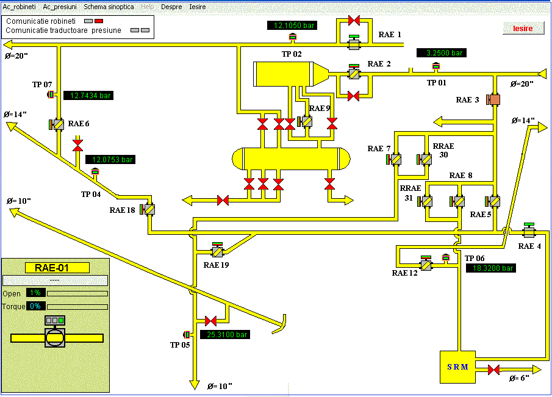
Task: Click the TP 02 pressure transducer icon
Action: [292, 38]
